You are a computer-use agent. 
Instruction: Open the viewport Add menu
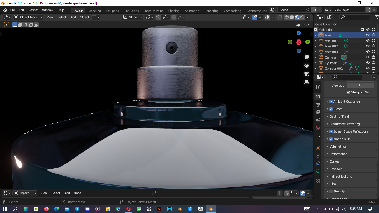73,17
